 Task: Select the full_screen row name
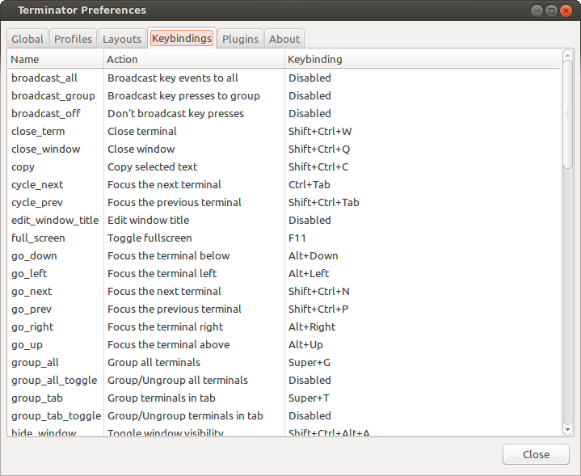click(x=38, y=238)
